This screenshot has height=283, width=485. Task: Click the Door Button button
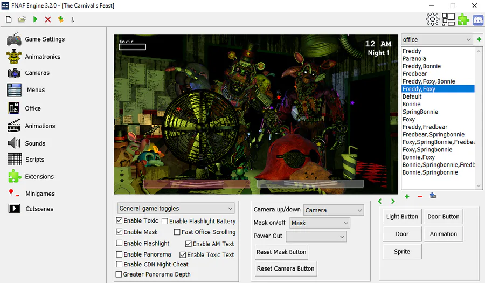[x=444, y=217]
